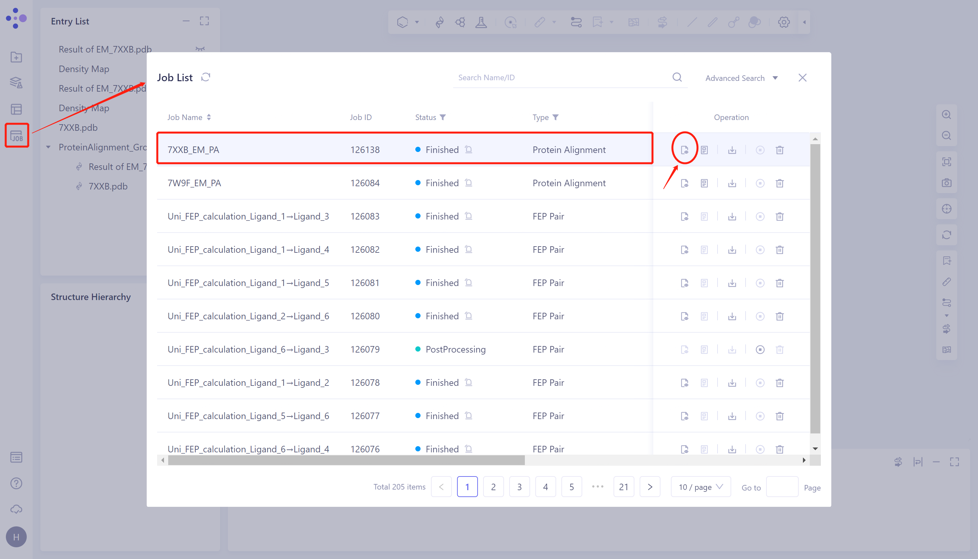
Task: Delete the Uni_FEP Ligand_1→Ligand_3 job
Action: point(779,217)
